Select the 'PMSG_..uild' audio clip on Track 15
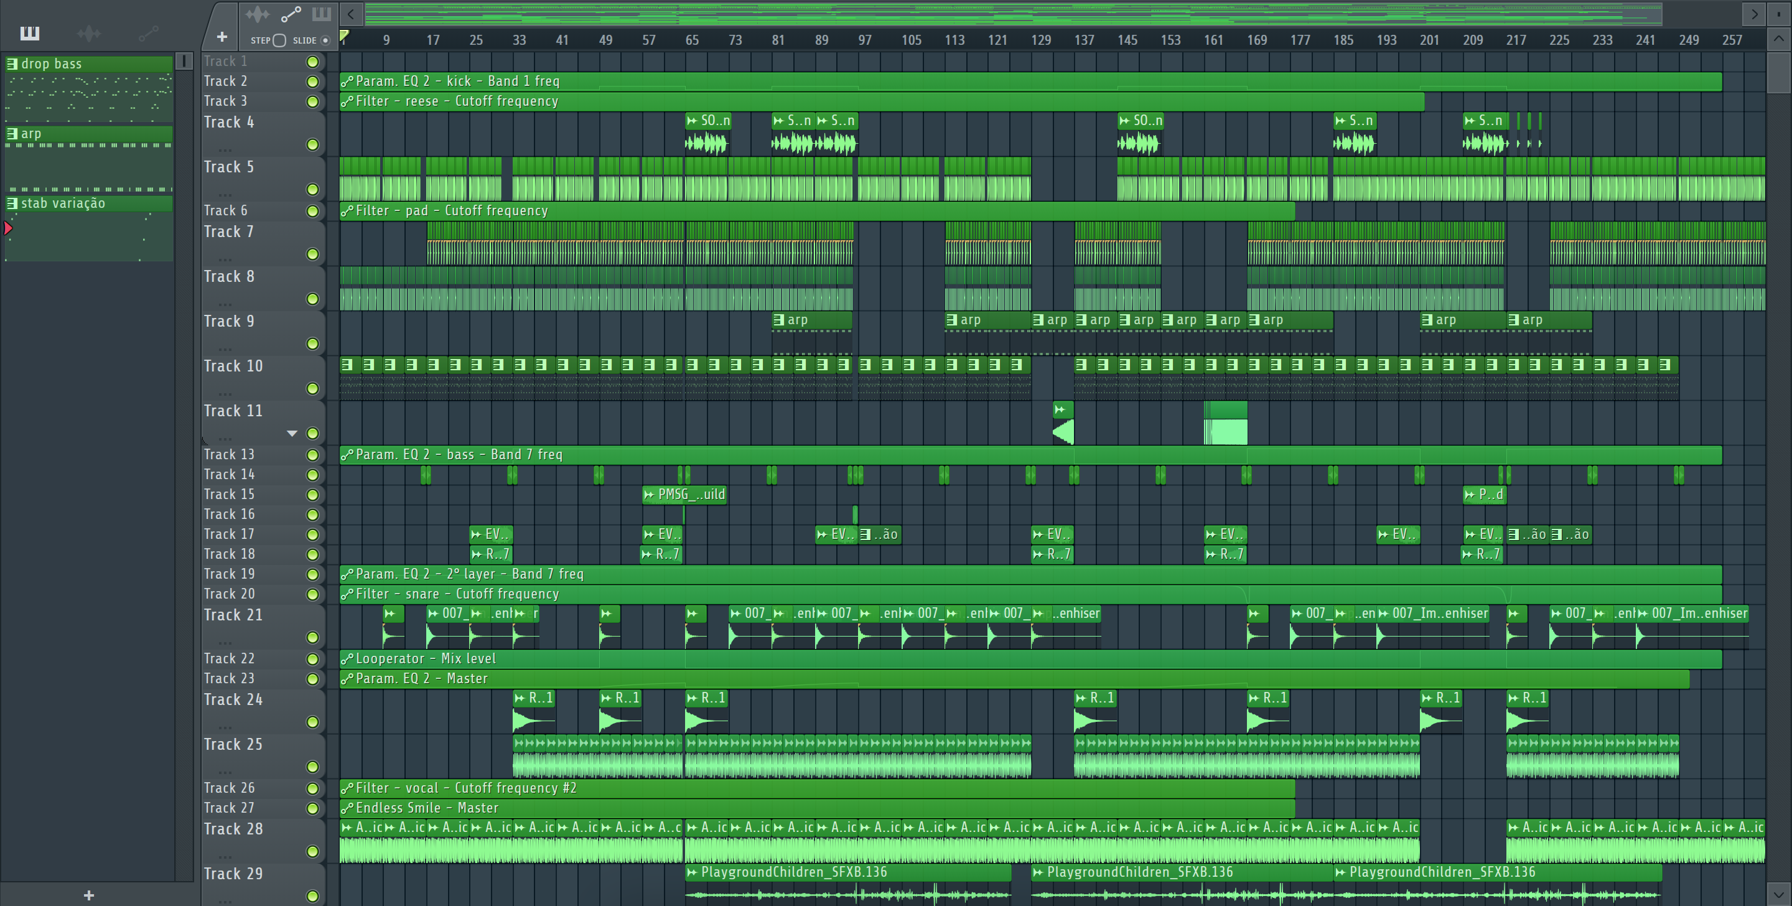Image resolution: width=1792 pixels, height=906 pixels. (x=685, y=495)
